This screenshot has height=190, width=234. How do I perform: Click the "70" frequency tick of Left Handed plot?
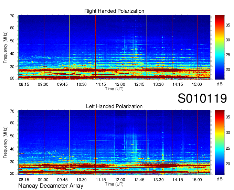tap(12, 111)
